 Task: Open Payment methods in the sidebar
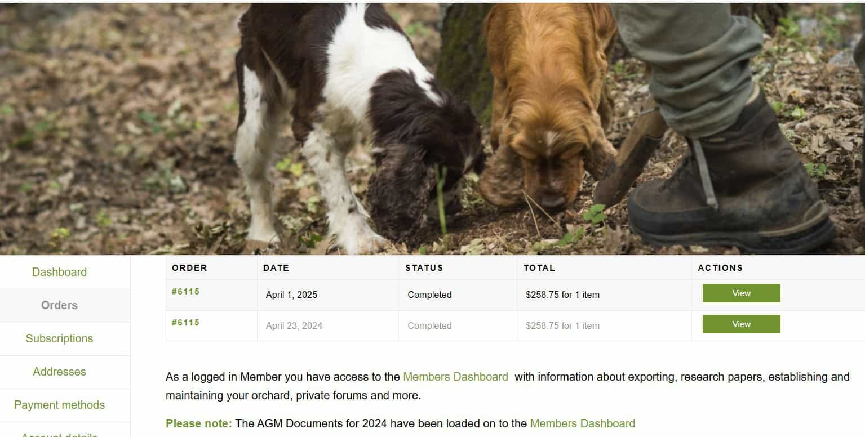coord(59,405)
